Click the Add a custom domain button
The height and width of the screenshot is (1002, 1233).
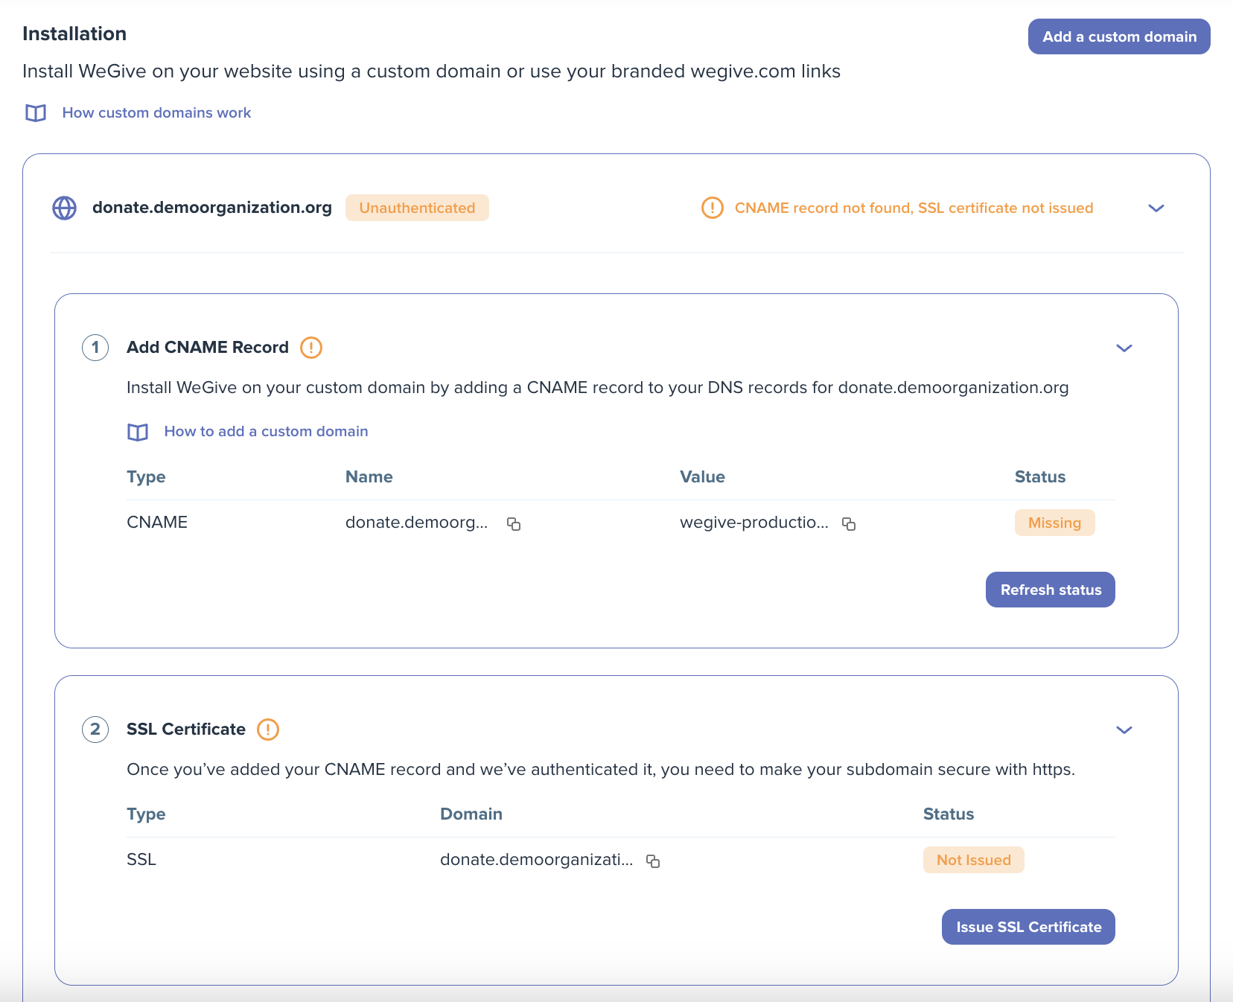point(1119,36)
